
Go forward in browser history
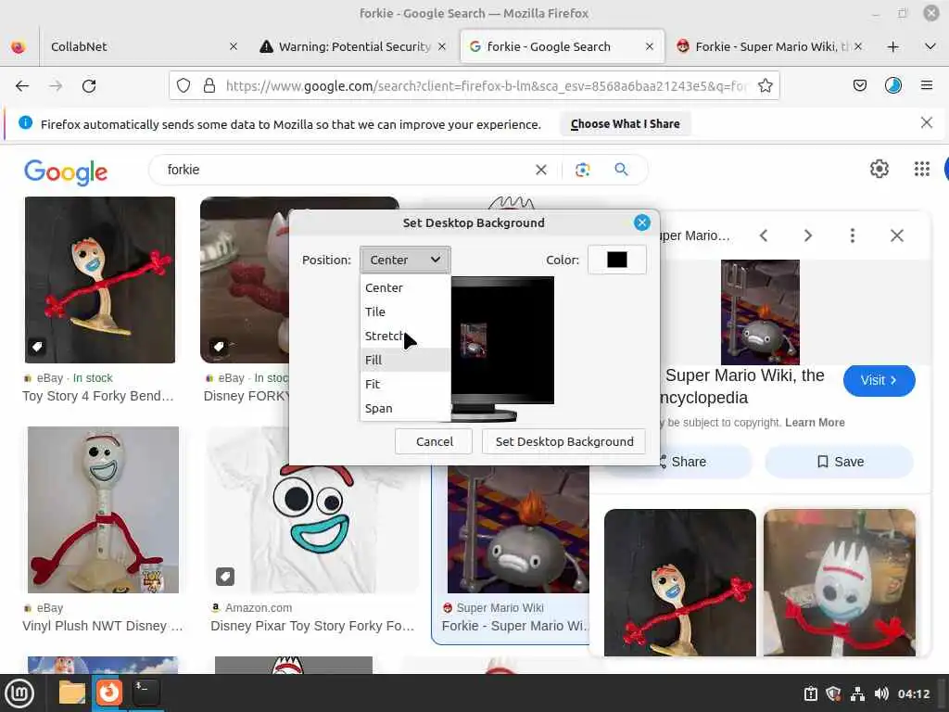[x=56, y=86]
